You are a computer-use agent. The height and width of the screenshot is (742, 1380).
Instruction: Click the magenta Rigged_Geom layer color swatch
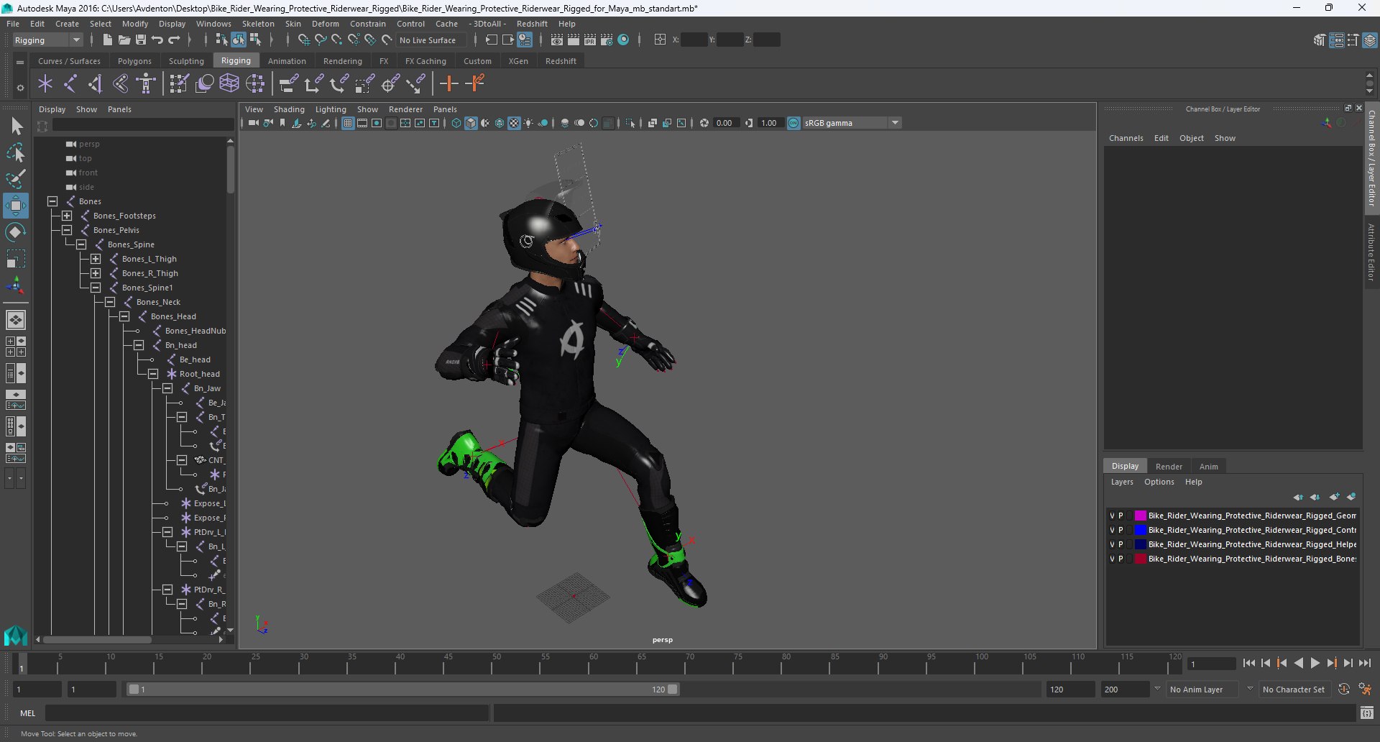[x=1140, y=516]
